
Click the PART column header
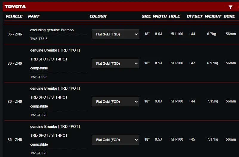tap(34, 16)
